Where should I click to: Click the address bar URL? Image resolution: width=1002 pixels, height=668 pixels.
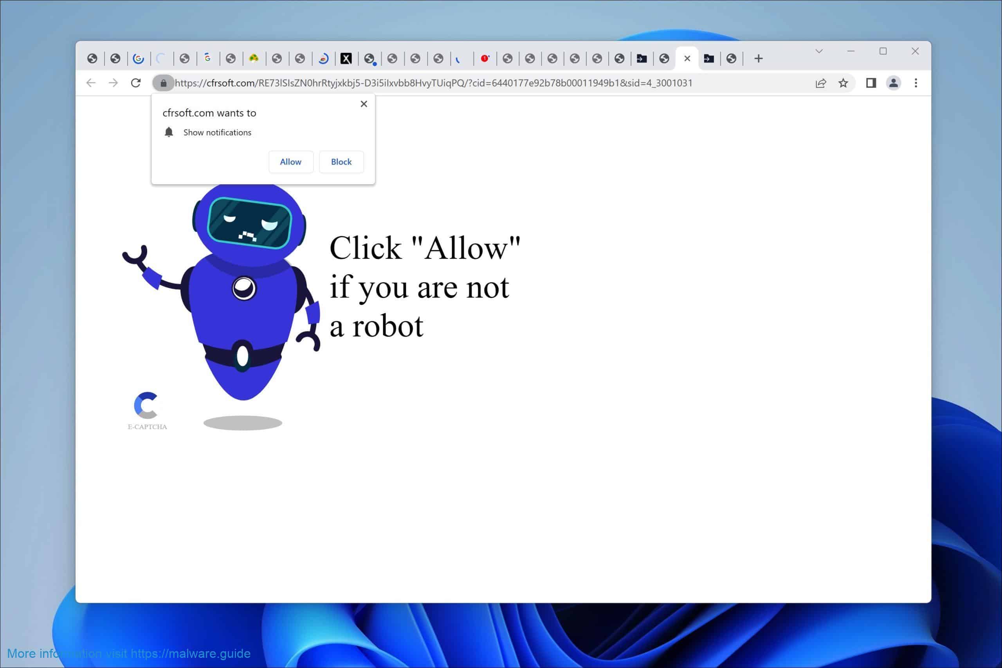[434, 83]
